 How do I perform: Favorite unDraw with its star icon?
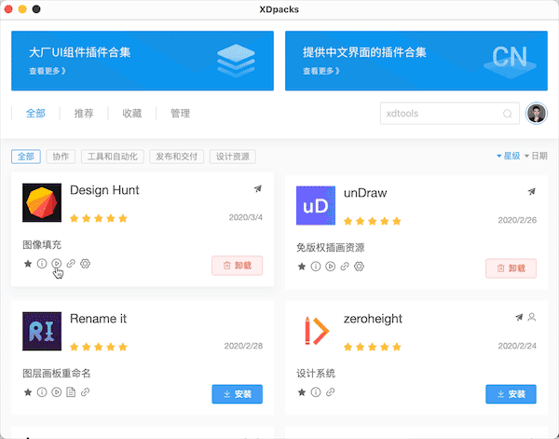coord(302,267)
